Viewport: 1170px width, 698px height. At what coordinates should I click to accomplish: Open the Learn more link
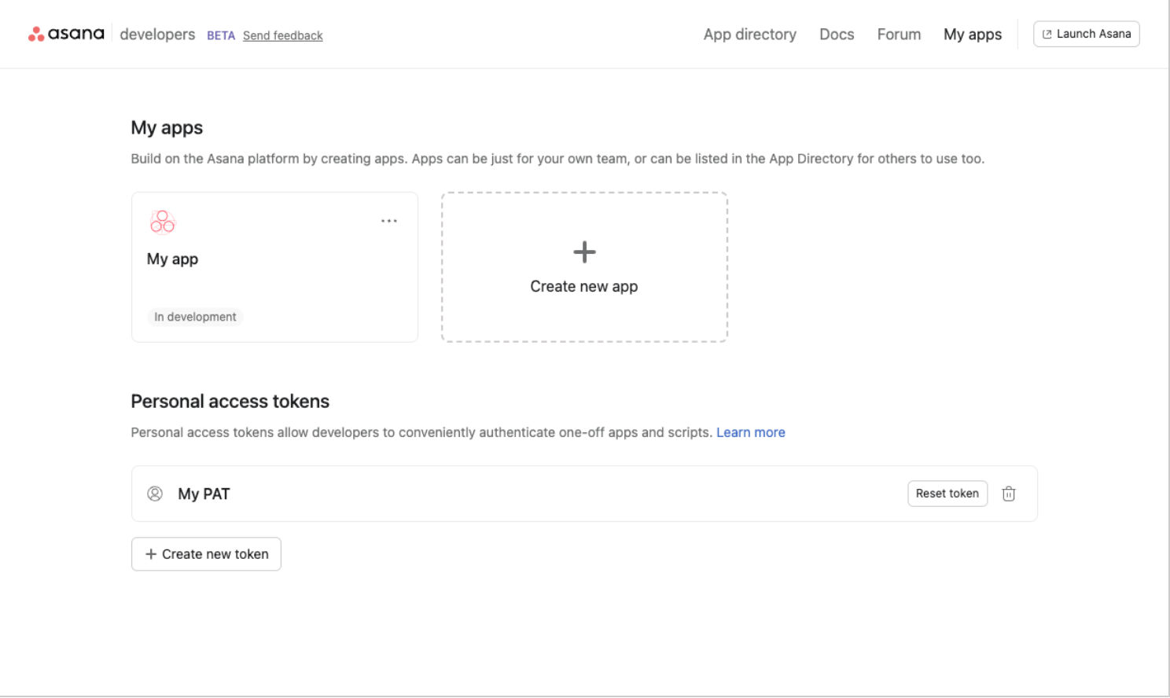[750, 432]
